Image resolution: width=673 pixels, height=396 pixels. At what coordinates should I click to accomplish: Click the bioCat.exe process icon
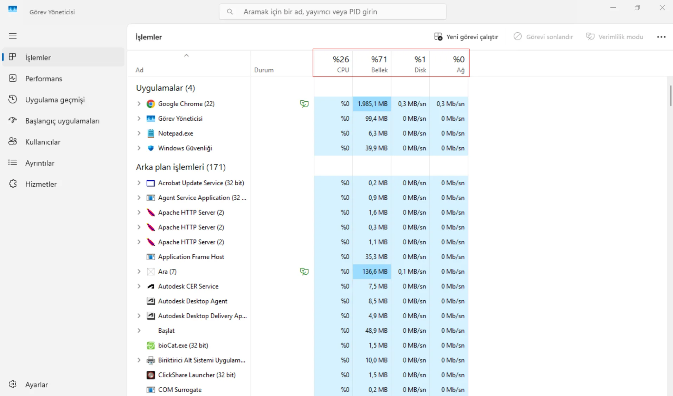pyautogui.click(x=150, y=345)
